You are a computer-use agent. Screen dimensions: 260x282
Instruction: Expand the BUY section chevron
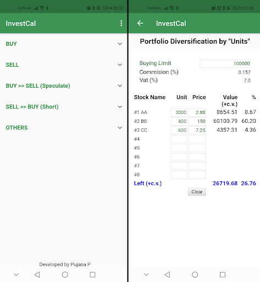point(120,44)
